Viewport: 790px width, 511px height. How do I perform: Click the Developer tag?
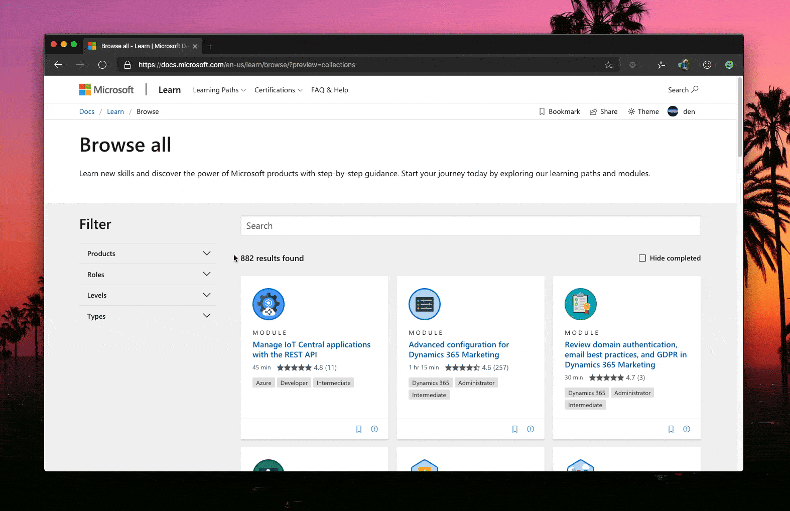click(x=294, y=382)
